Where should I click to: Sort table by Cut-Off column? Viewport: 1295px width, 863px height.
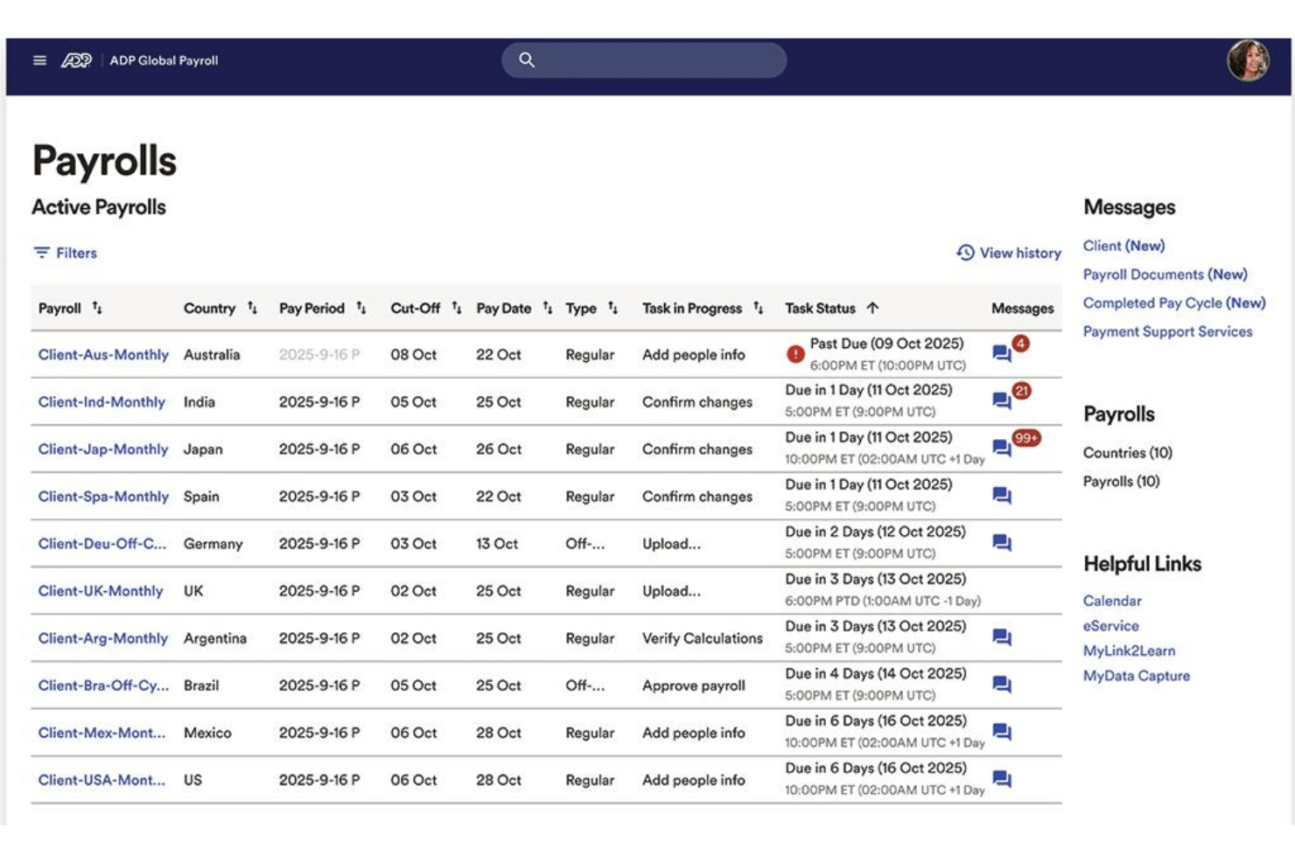(456, 308)
